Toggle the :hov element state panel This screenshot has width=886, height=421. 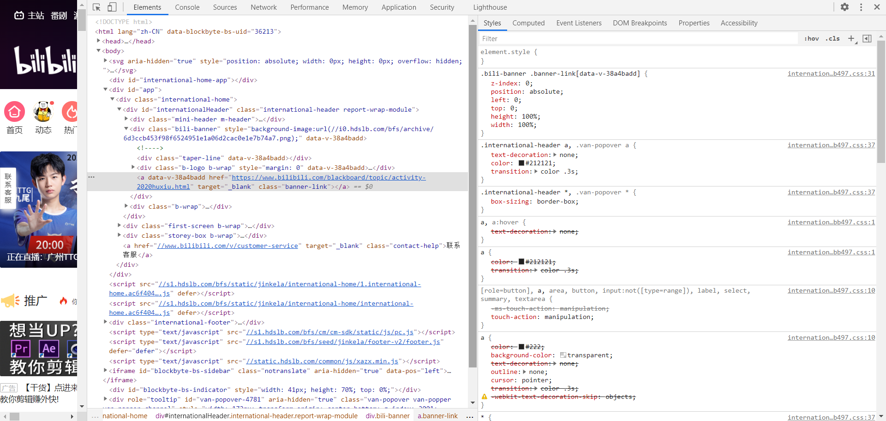coord(811,39)
